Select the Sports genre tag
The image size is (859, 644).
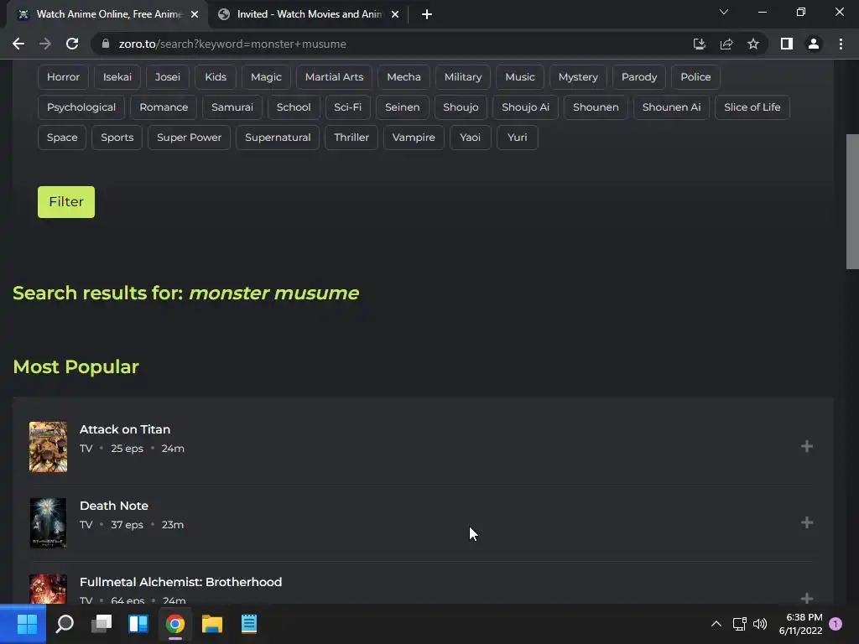(x=117, y=138)
